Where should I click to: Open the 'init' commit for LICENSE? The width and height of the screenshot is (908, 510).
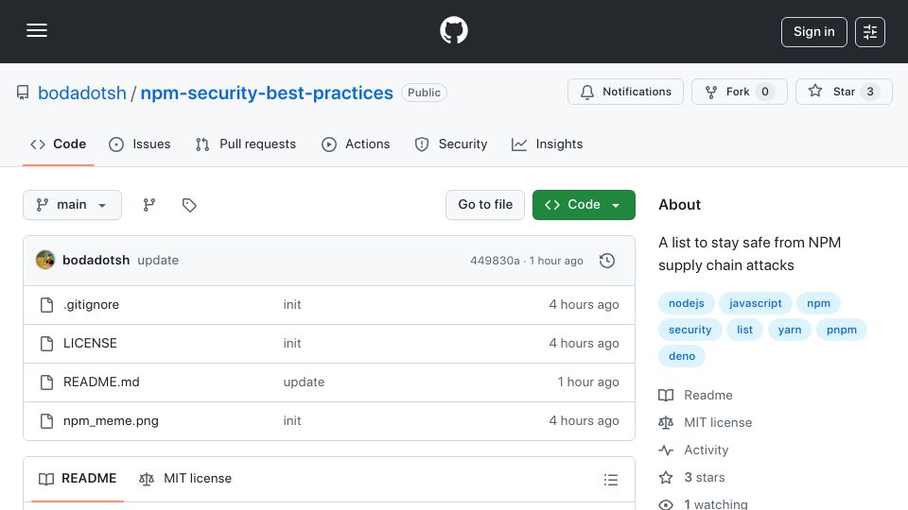pos(292,344)
